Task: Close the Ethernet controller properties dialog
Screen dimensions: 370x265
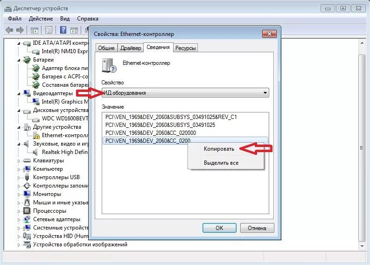Action: pyautogui.click(x=269, y=34)
